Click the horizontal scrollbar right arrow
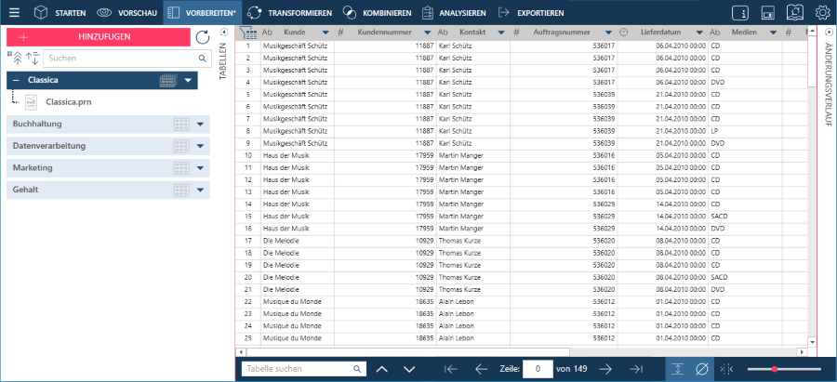 [x=801, y=352]
